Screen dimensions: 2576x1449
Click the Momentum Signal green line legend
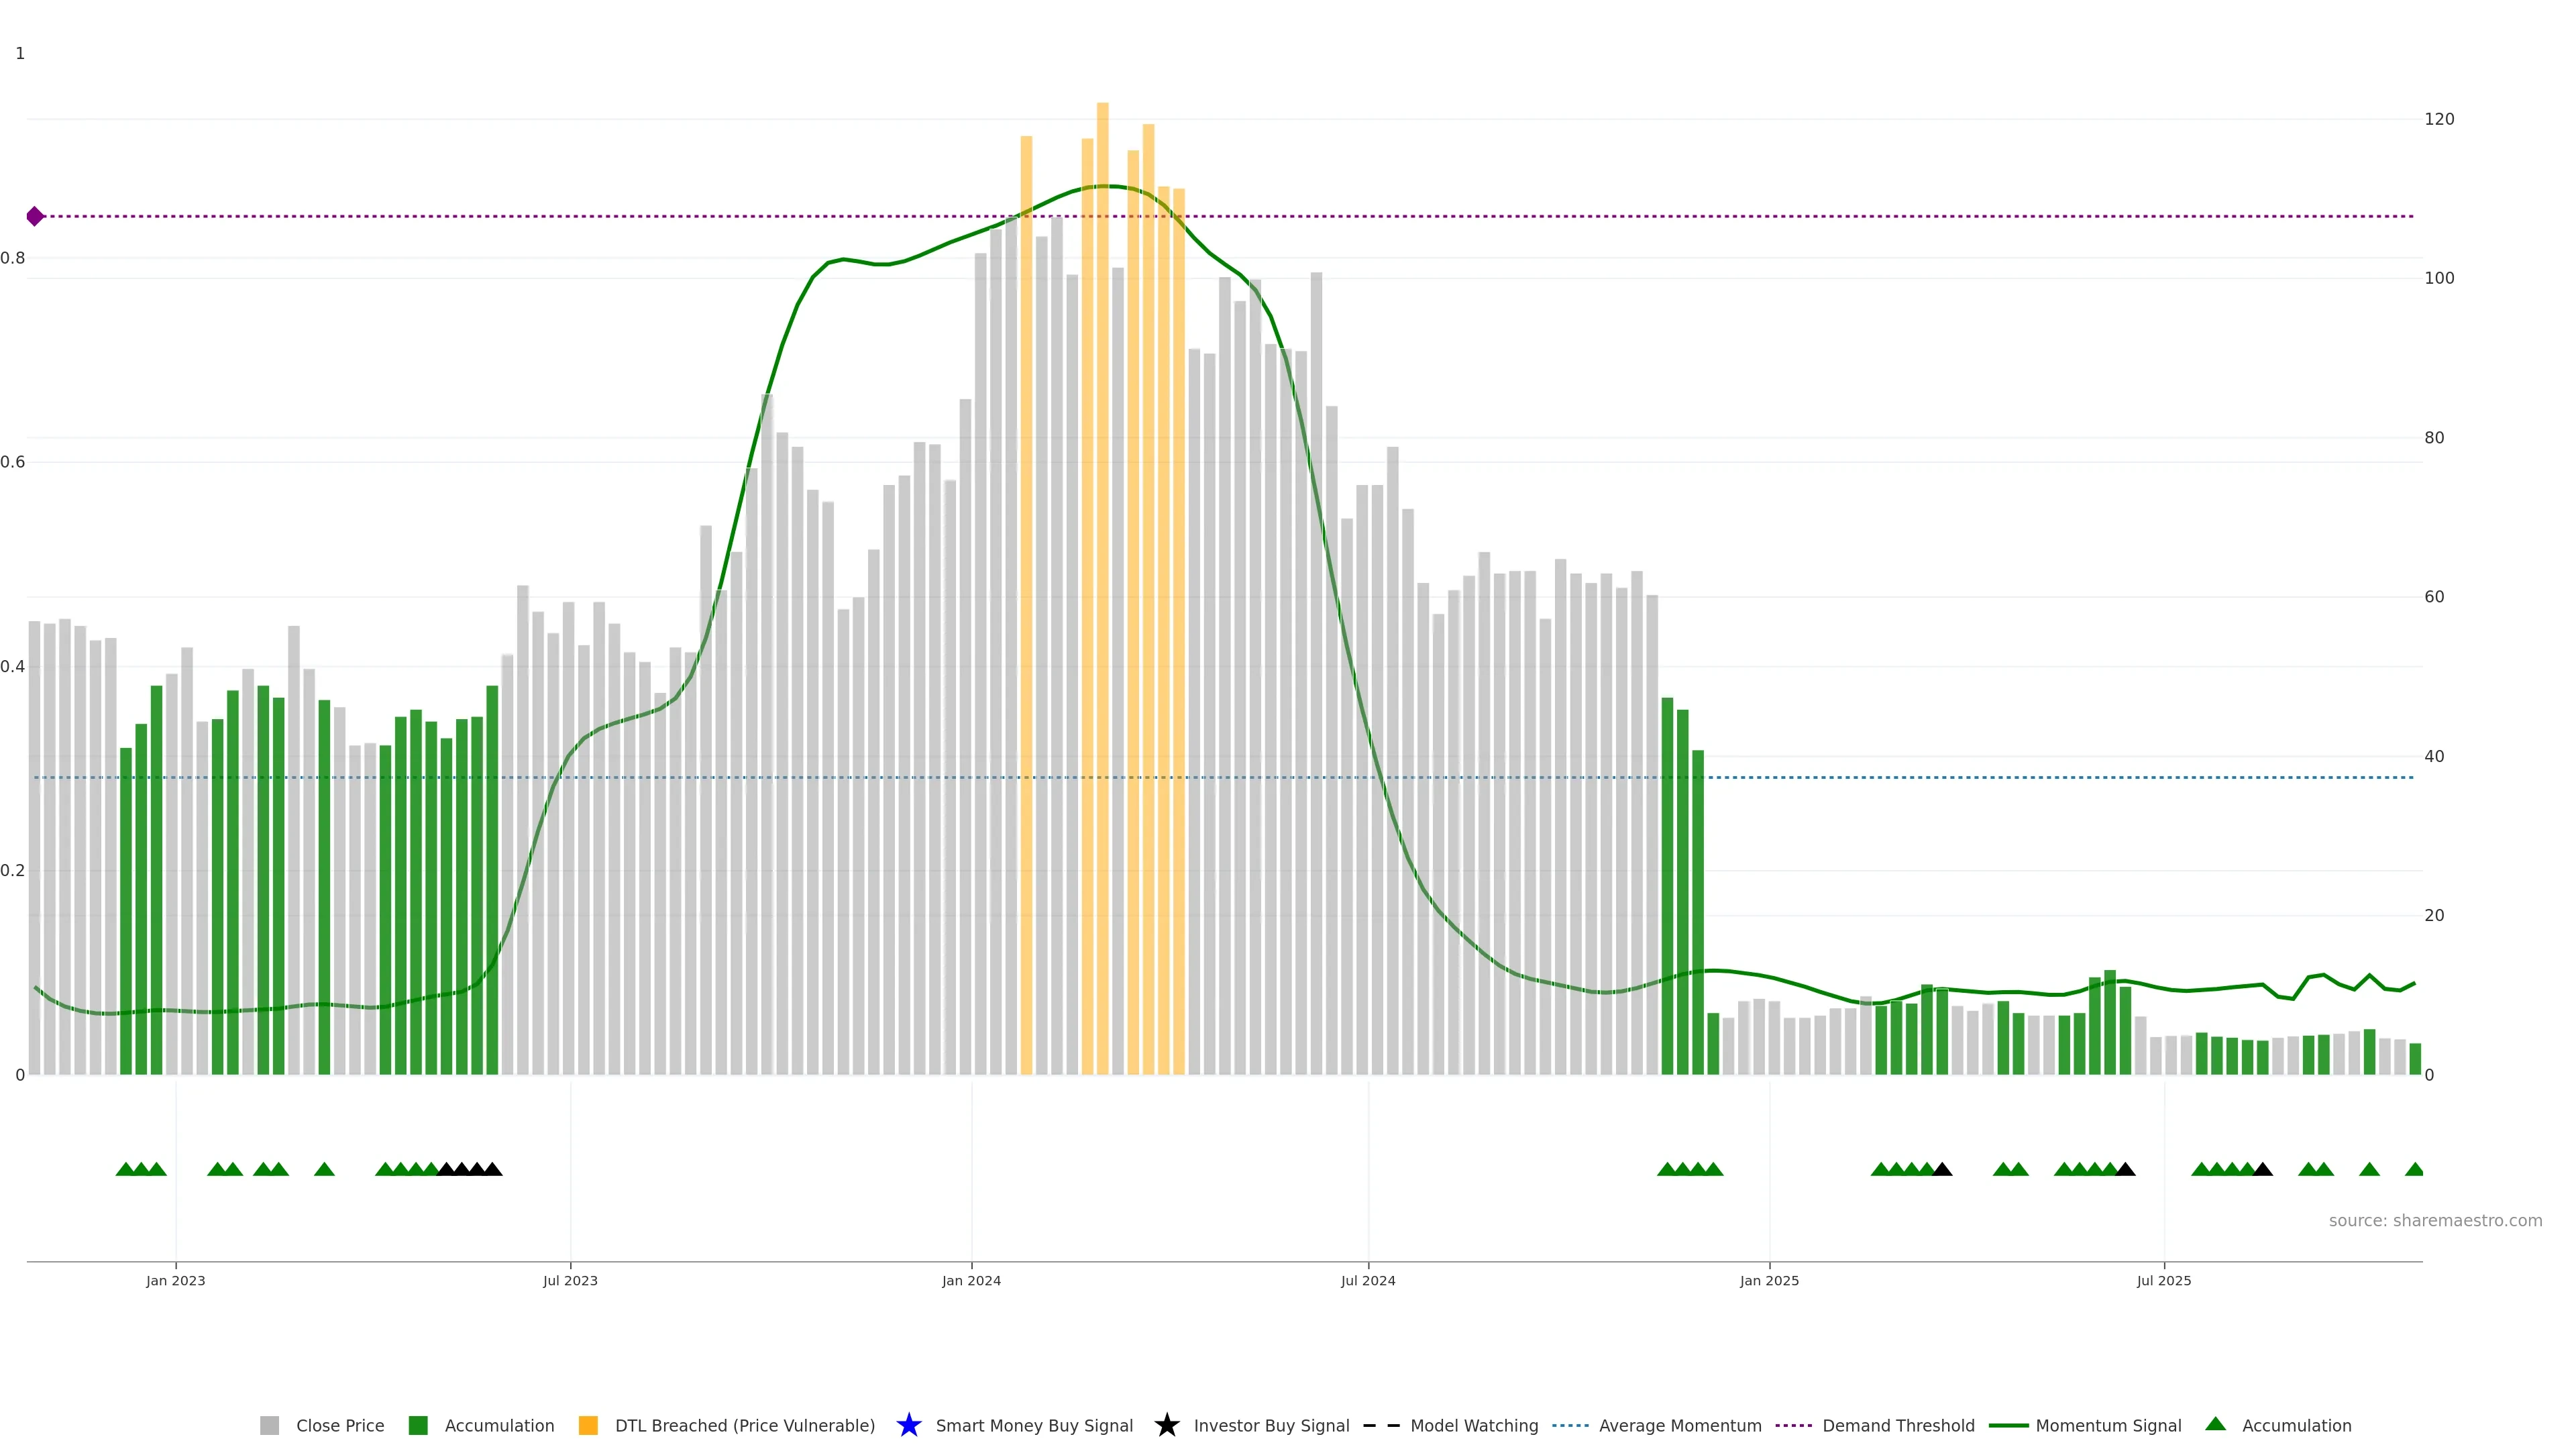click(x=2008, y=1425)
